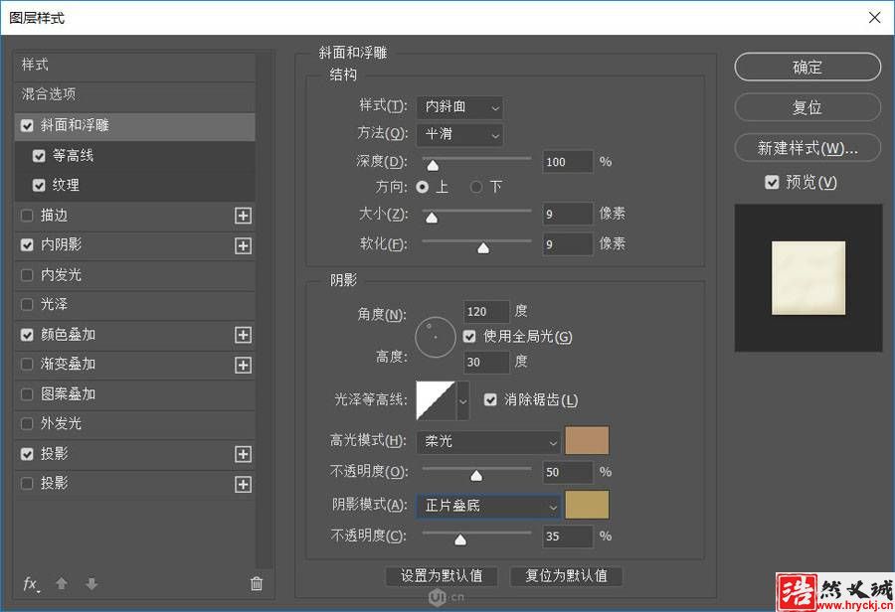Click the trash can delete effect icon
Viewport: 895px width, 612px height.
tap(257, 583)
